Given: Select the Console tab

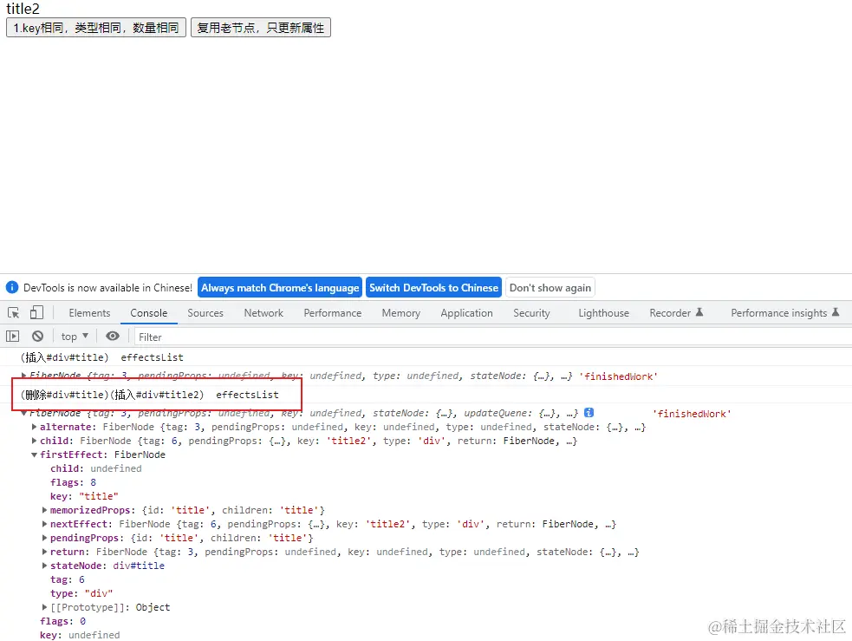Looking at the screenshot, I should [x=148, y=313].
